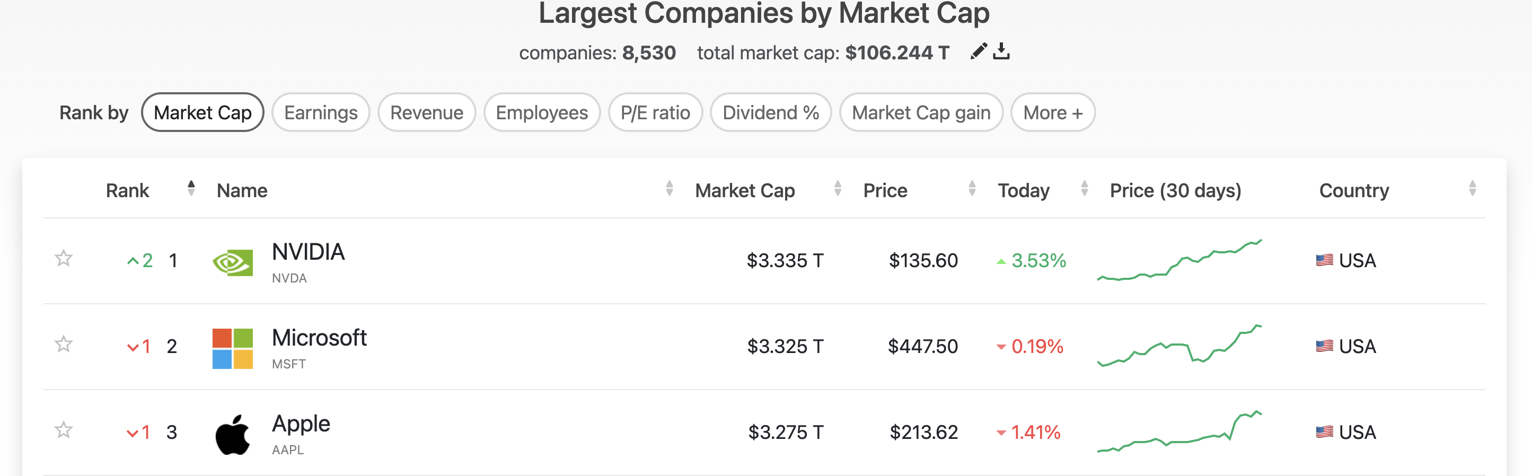The width and height of the screenshot is (1532, 476).
Task: Click the USA flag in NVIDIA's row
Action: coord(1324,261)
